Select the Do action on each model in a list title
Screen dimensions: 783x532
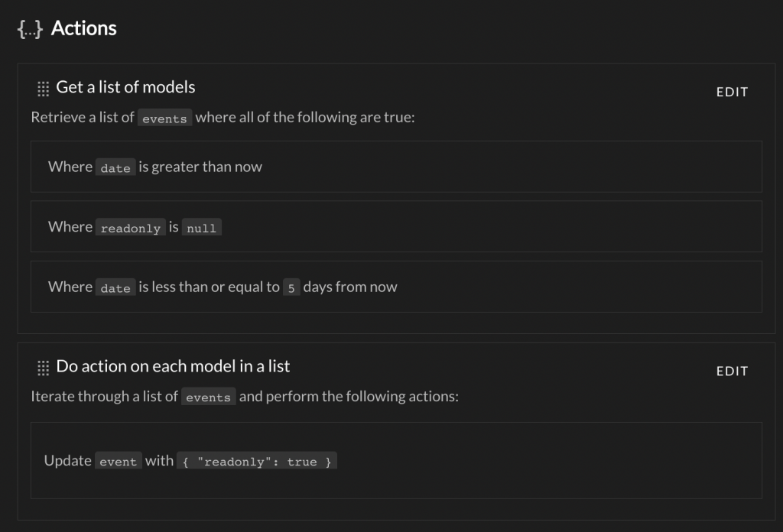point(173,366)
